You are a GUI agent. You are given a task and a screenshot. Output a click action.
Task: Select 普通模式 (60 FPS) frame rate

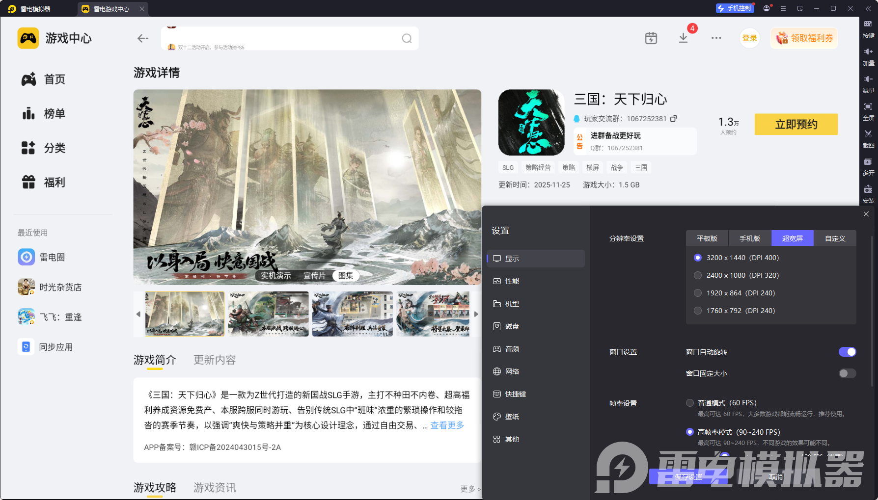coord(690,403)
